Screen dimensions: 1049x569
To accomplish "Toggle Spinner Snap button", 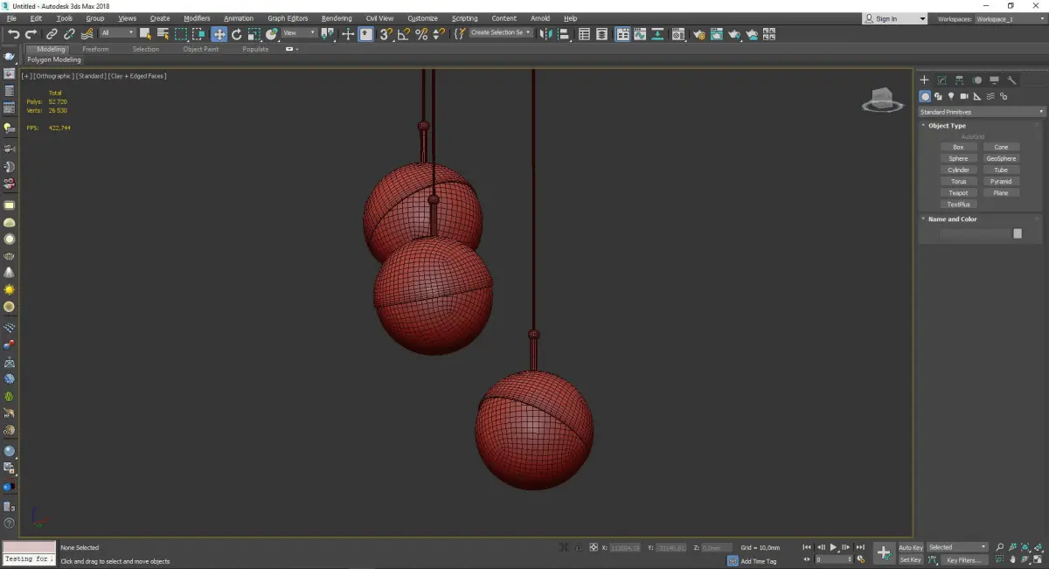I will [x=439, y=34].
